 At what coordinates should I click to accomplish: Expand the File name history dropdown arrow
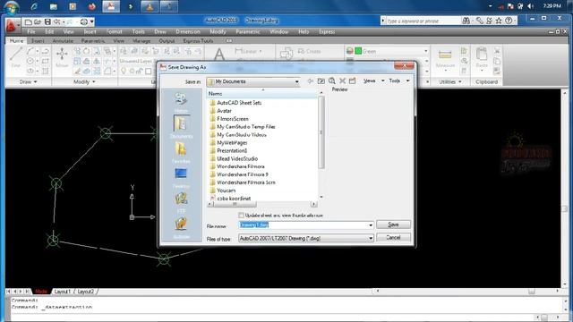tap(371, 225)
